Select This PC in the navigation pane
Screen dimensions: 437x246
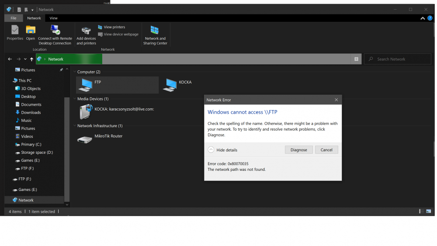click(25, 80)
